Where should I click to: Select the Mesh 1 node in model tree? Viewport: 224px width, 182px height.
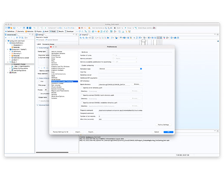click(16, 60)
